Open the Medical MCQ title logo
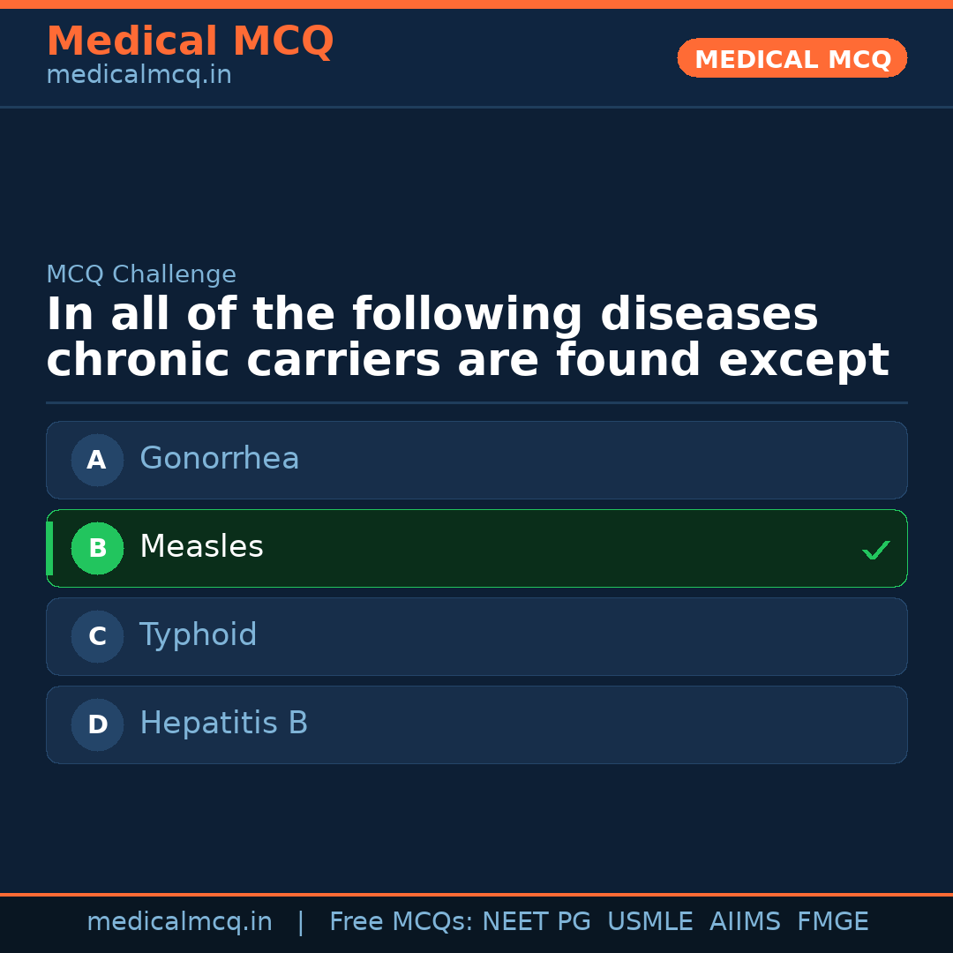 tap(190, 41)
